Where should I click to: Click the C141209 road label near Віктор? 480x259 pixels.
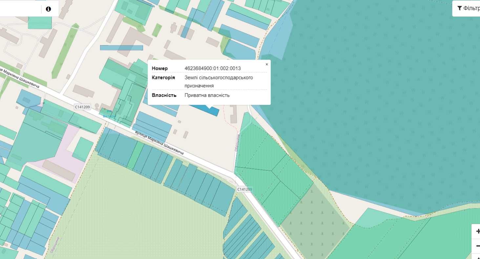pos(82,107)
